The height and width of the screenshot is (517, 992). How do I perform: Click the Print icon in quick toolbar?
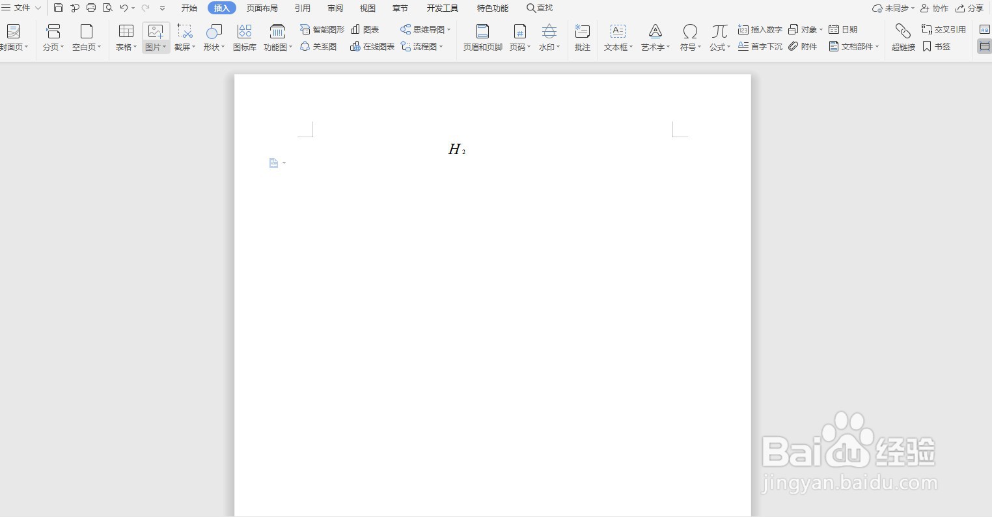pos(91,8)
